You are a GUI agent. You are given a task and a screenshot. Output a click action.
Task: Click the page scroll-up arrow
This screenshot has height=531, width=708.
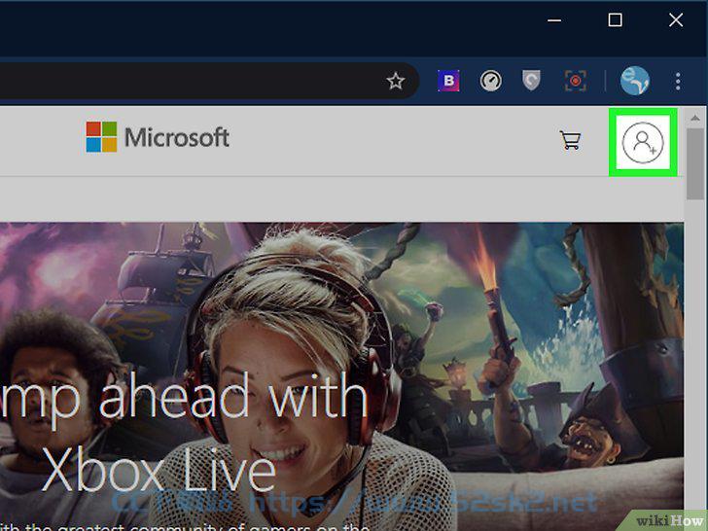695,118
